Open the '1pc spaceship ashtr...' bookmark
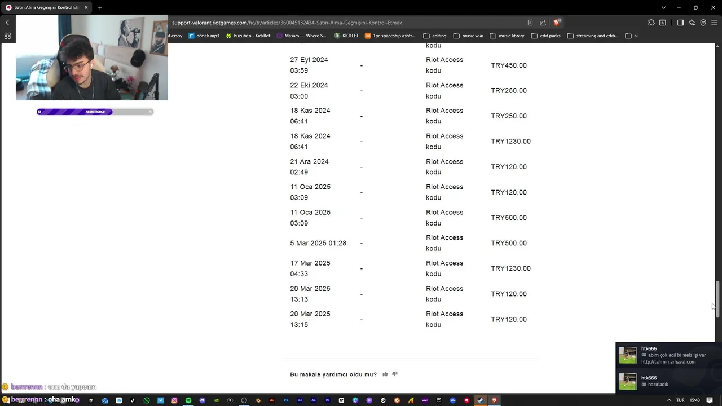 coord(390,36)
